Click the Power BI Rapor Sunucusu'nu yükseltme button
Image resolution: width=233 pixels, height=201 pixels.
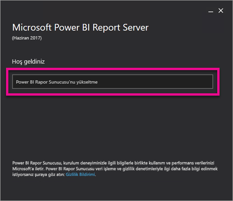(113, 82)
